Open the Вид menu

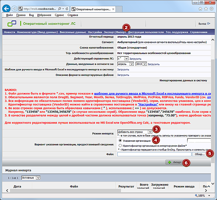pos(31,15)
